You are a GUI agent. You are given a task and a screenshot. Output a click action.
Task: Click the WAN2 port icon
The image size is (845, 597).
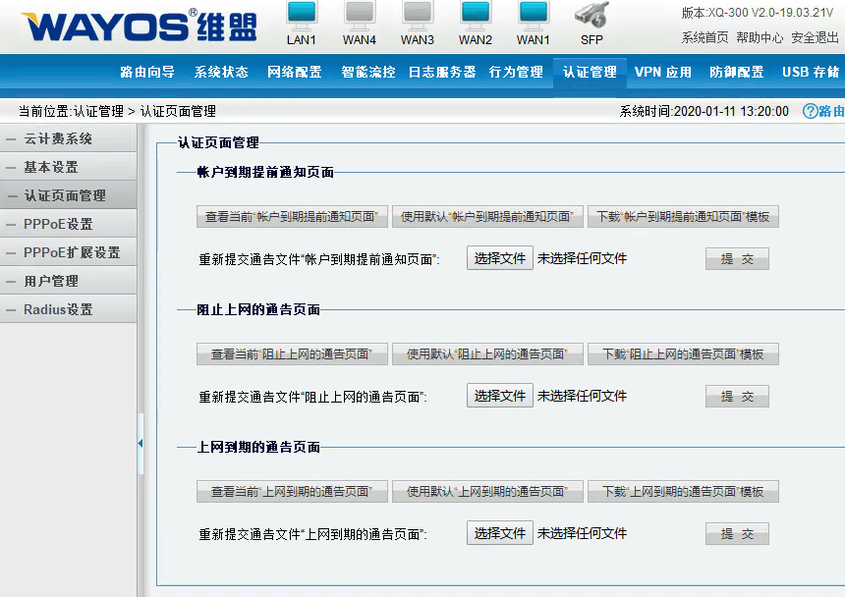(x=476, y=14)
